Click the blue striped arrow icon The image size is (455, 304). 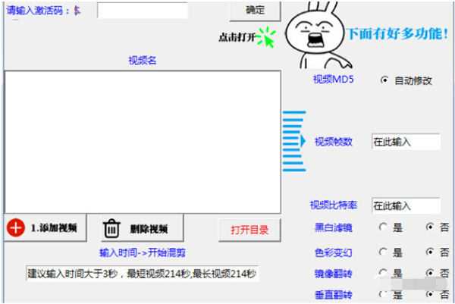(293, 139)
